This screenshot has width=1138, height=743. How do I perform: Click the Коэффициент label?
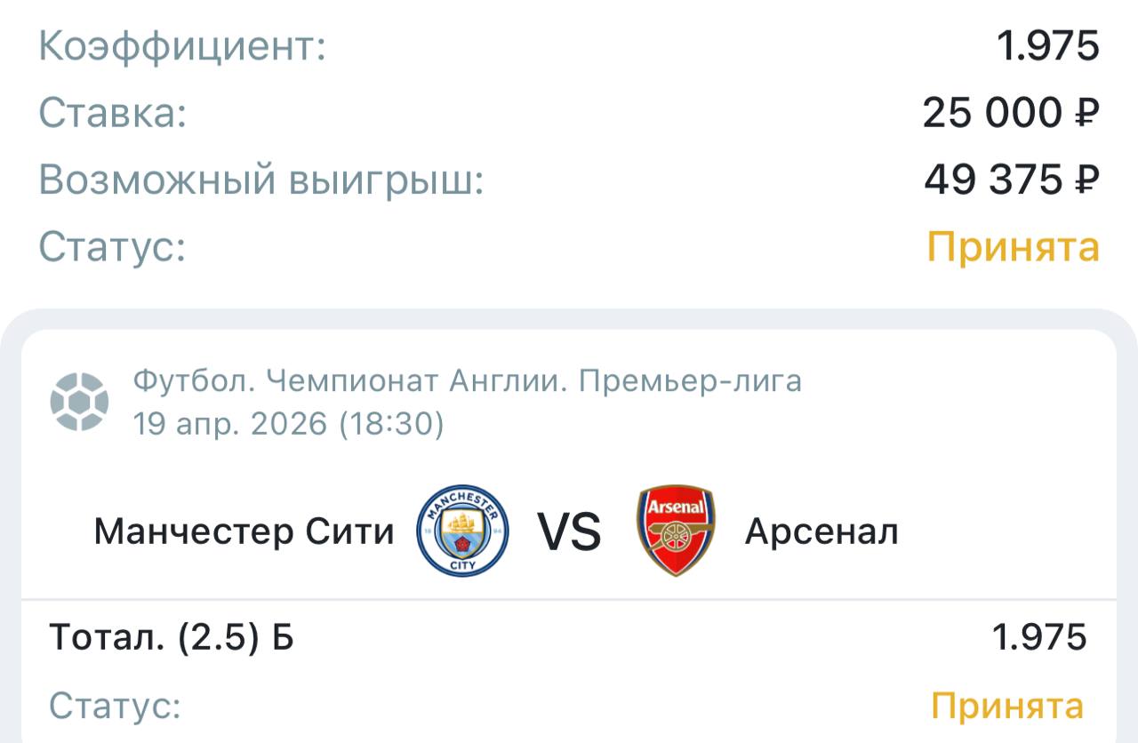[x=182, y=46]
